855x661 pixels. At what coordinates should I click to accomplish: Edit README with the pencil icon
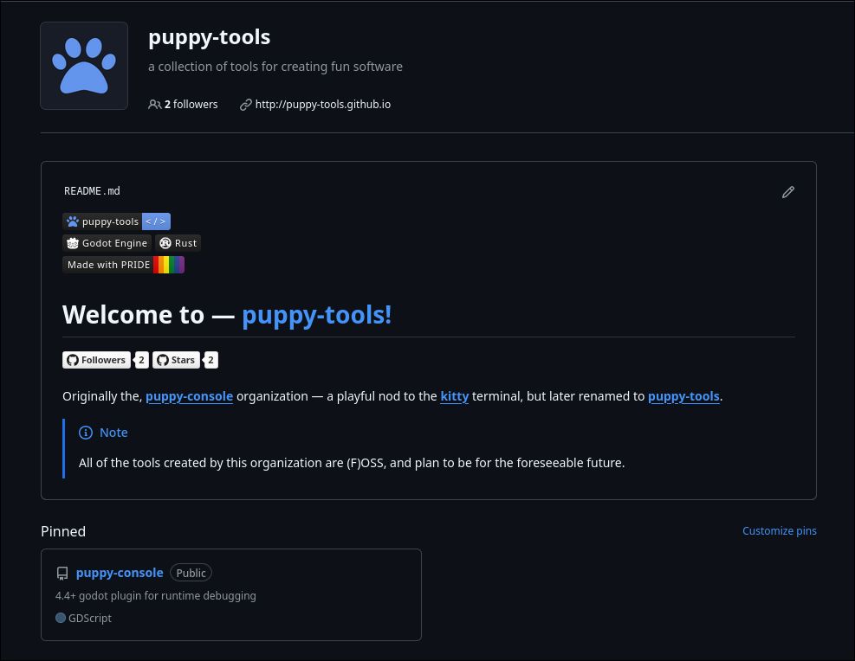coord(788,192)
